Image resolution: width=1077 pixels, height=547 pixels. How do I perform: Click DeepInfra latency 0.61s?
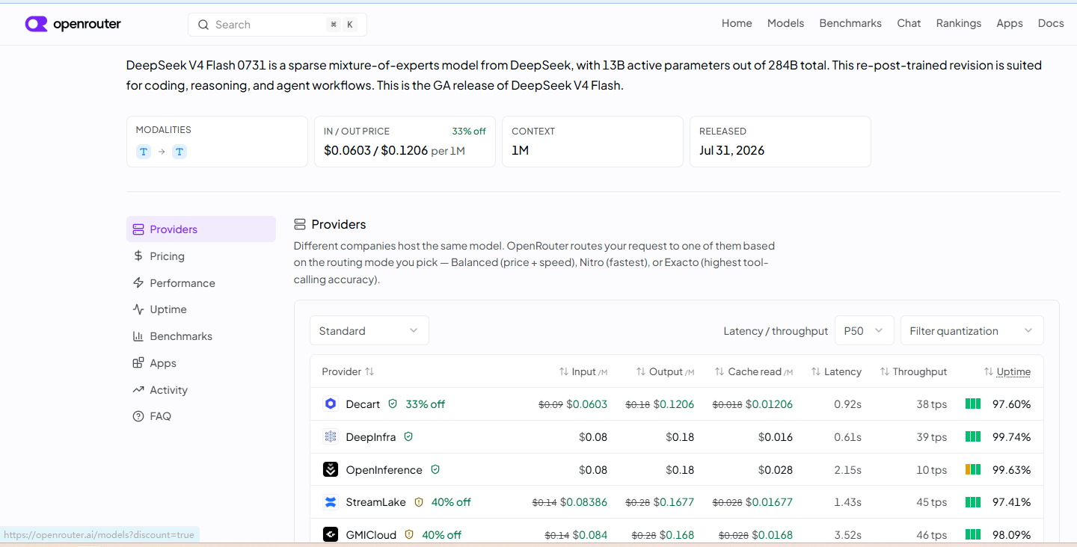(847, 437)
